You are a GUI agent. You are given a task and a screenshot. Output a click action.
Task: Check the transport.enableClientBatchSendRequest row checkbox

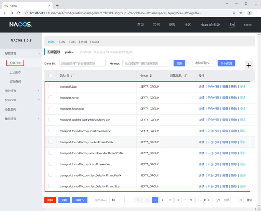[x=50, y=120]
